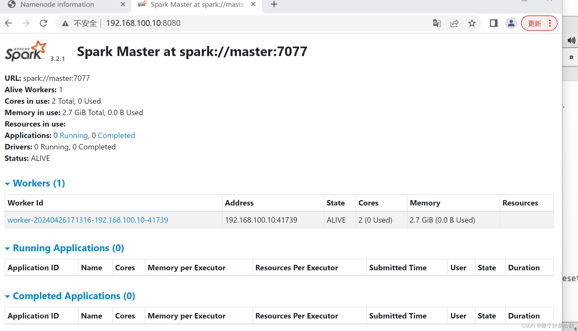The height and width of the screenshot is (331, 578).
Task: Switch to the Namenode information tab
Action: coord(57,5)
